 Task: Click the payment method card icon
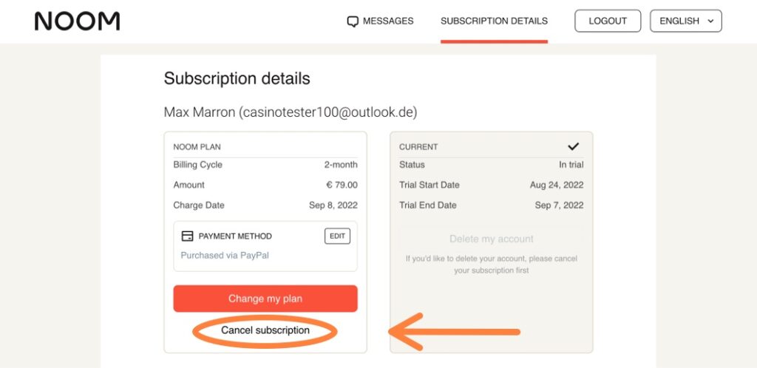tap(187, 236)
